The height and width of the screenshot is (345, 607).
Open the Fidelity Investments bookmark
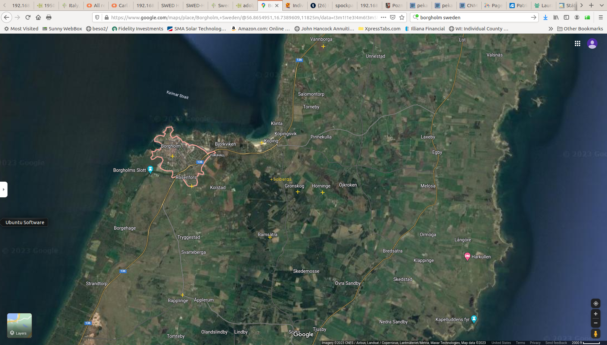pos(137,29)
